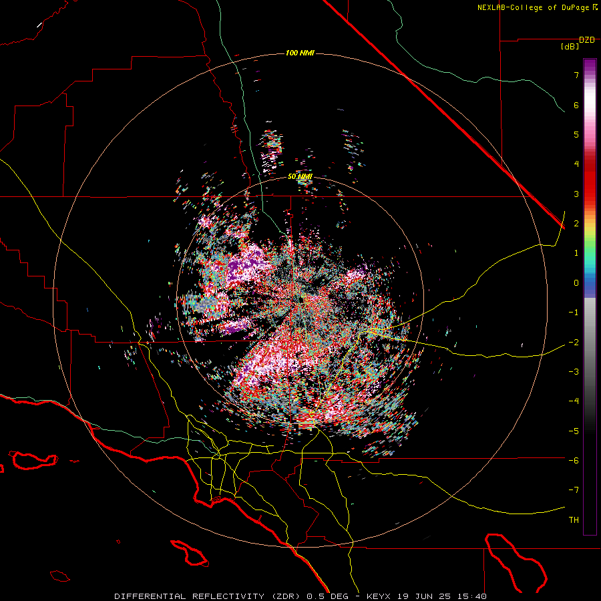Click the "[dB]" unit label
The height and width of the screenshot is (601, 601).
tap(570, 46)
